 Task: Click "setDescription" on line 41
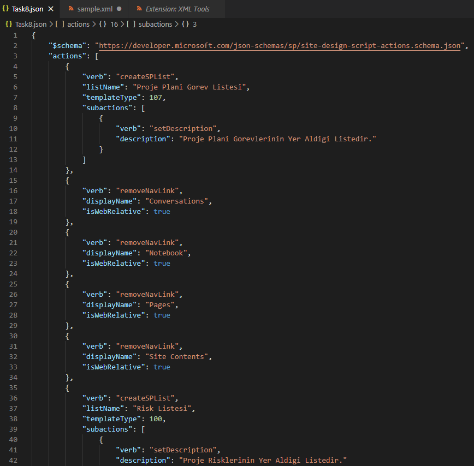pos(183,450)
